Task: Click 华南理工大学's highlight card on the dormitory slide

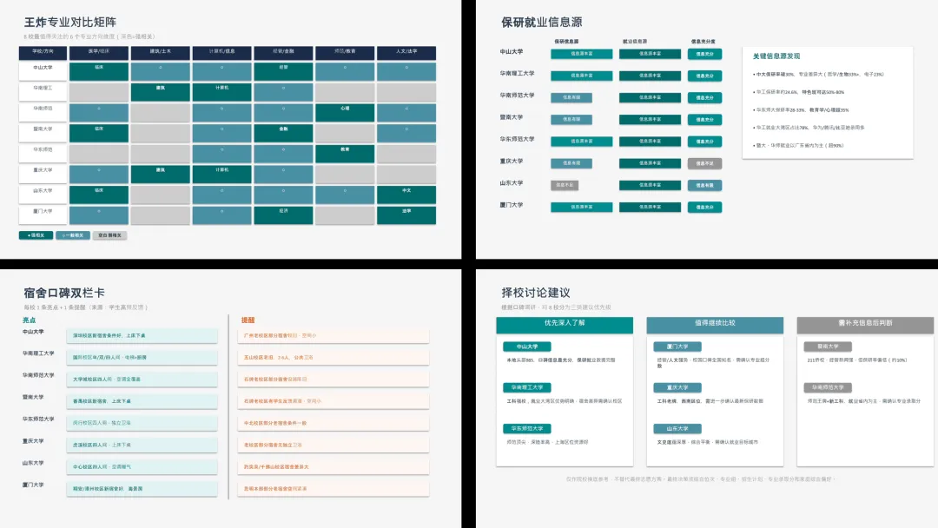Action: pyautogui.click(x=142, y=358)
